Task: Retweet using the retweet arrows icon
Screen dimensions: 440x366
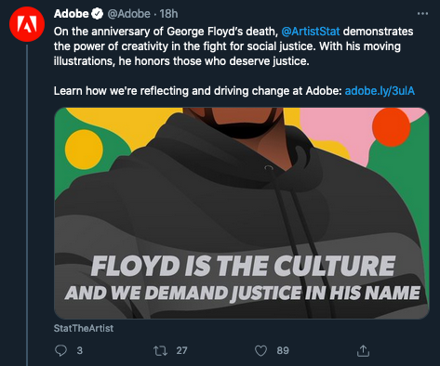Action: click(160, 350)
